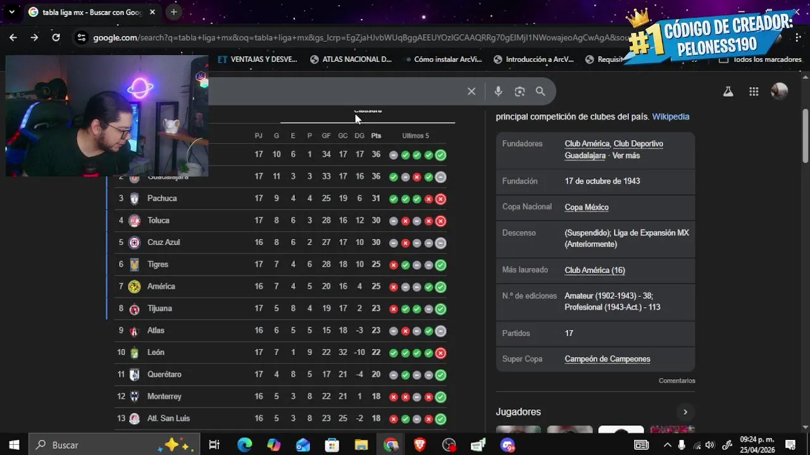Select the tabla liga mx tab
The image size is (810, 455).
coord(92,12)
